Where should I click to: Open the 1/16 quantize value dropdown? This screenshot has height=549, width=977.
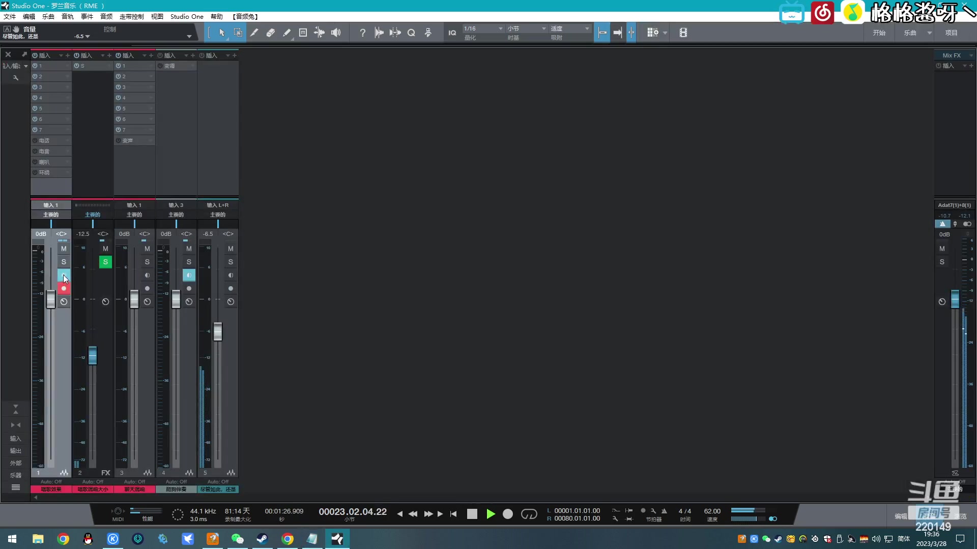point(483,28)
